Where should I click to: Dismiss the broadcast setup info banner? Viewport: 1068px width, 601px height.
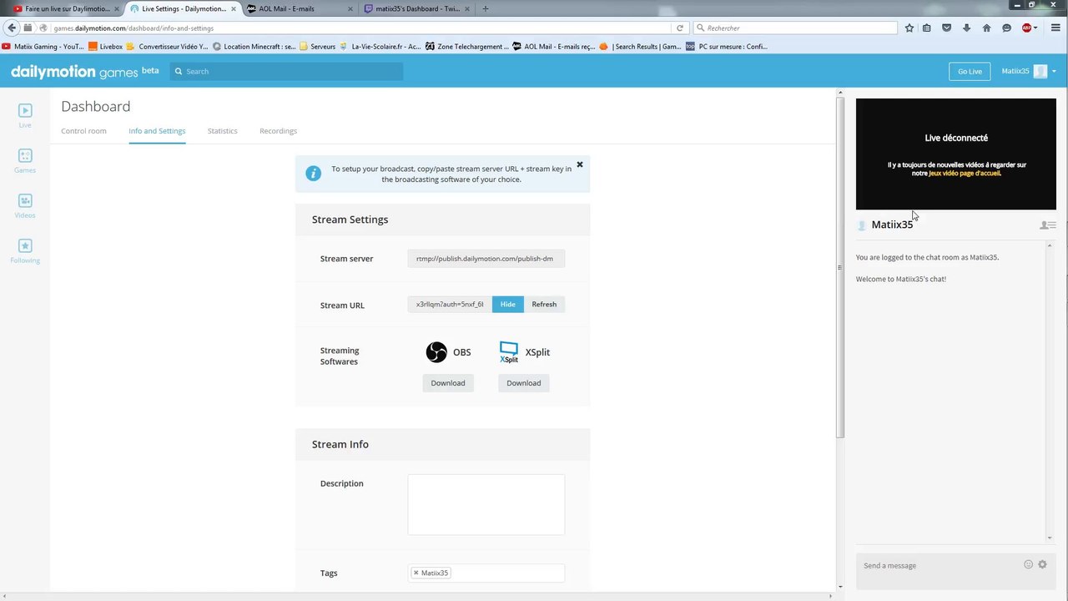tap(580, 164)
